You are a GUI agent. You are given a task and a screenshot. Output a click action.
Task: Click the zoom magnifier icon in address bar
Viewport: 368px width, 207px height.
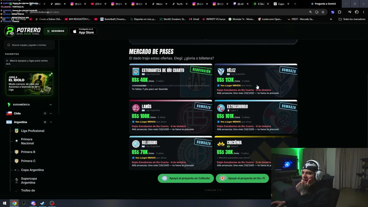(x=310, y=12)
